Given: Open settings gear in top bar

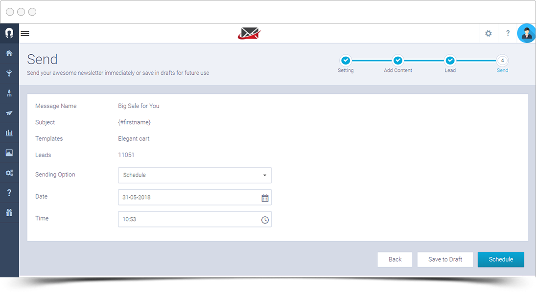Looking at the screenshot, I should [x=489, y=33].
